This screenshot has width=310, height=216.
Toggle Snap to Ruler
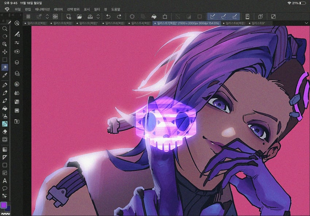(x=213, y=17)
